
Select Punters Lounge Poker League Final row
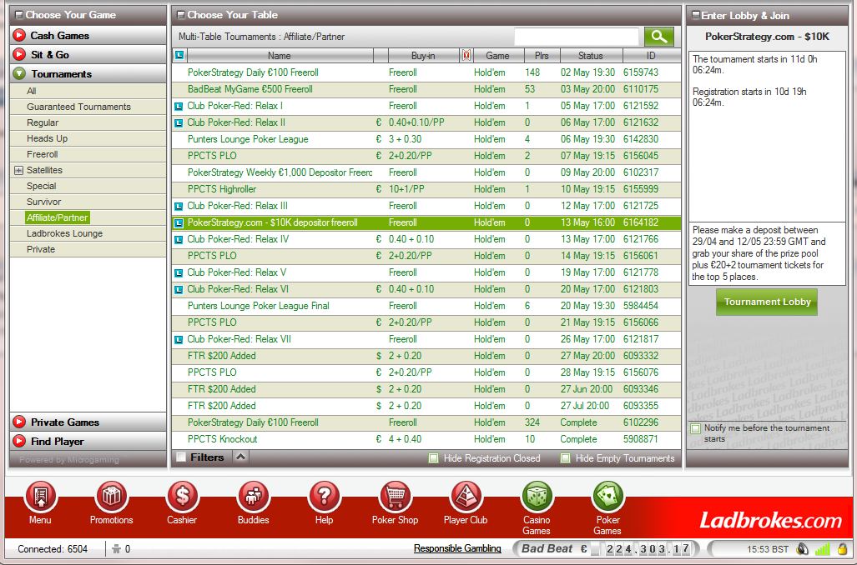(427, 306)
